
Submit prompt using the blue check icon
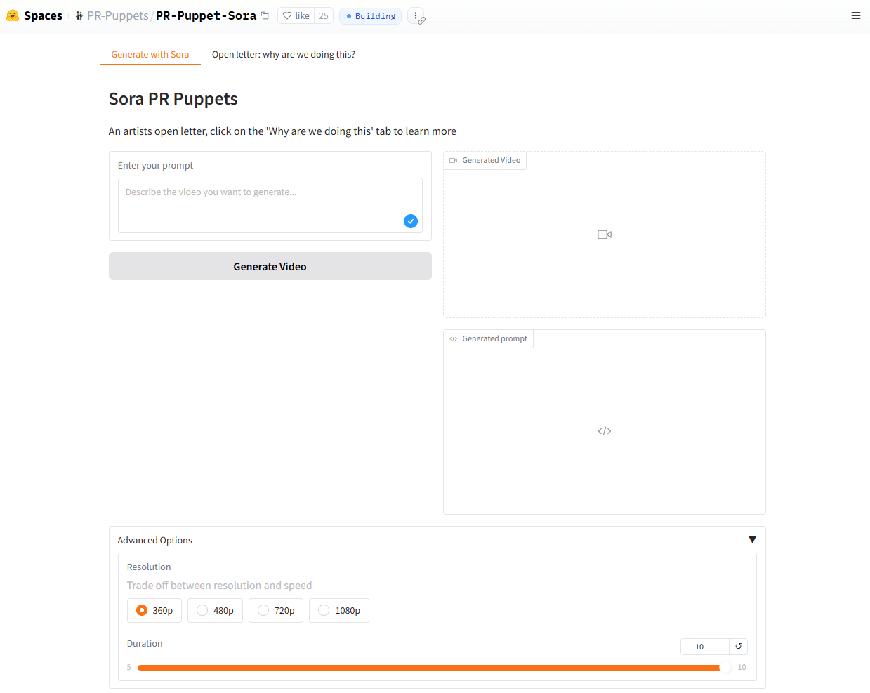point(410,220)
